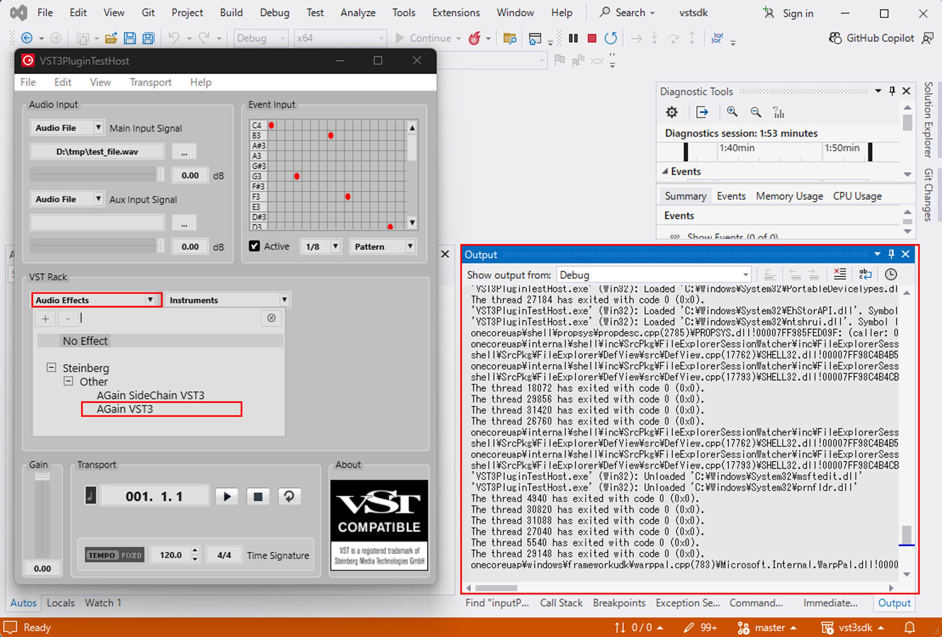Switch to the Memory Usage tab
Image resolution: width=942 pixels, height=637 pixels.
789,196
